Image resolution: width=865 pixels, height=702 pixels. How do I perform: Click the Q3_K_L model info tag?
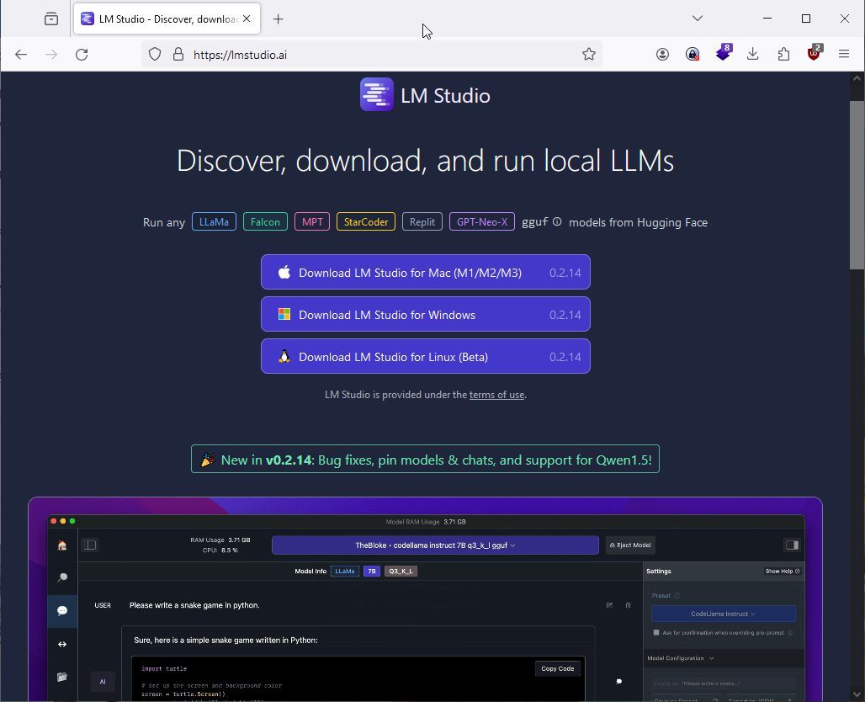(401, 572)
